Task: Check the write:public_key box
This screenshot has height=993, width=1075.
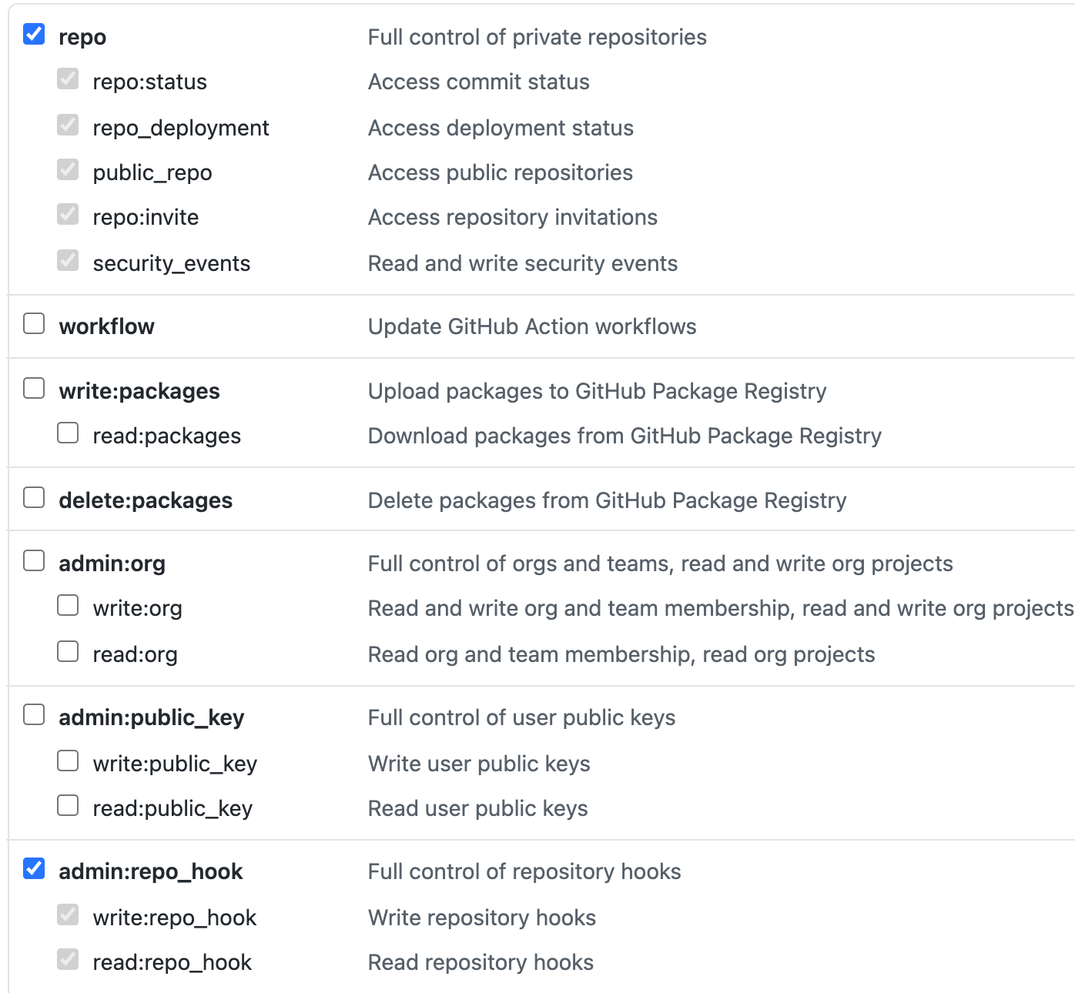Action: [x=68, y=761]
